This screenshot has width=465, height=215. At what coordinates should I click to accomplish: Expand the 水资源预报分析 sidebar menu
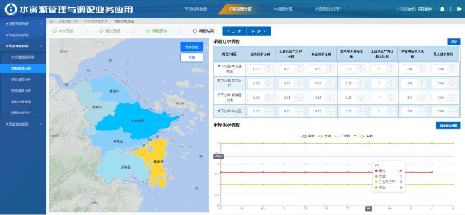[23, 23]
